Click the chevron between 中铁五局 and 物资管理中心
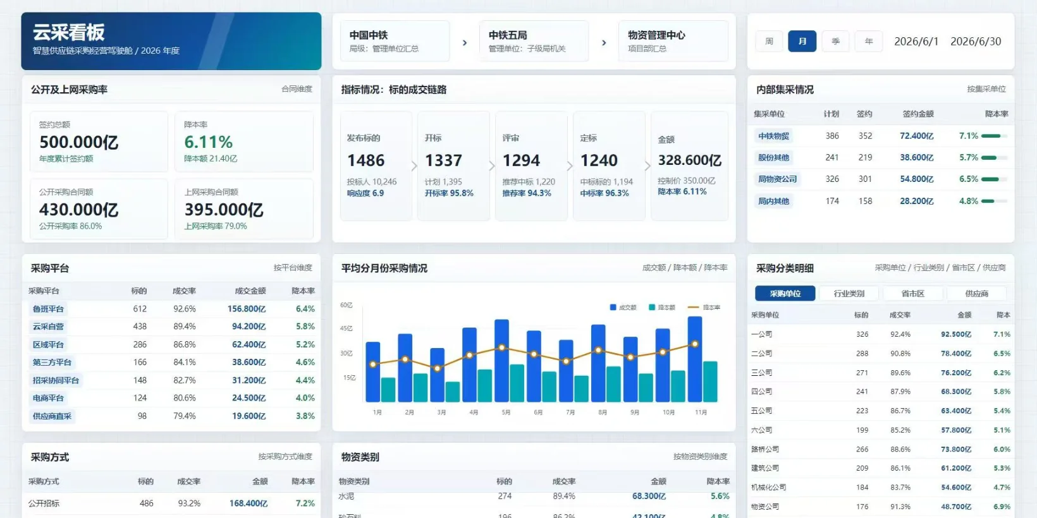Viewport: 1037px width, 518px height. [604, 42]
